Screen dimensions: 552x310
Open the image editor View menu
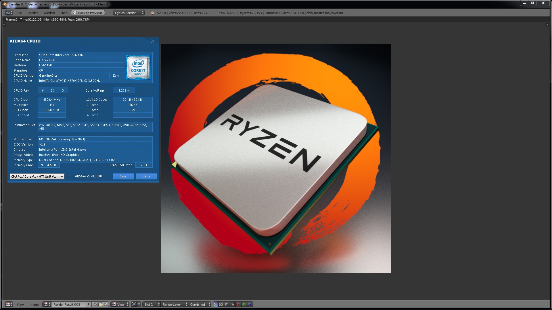tap(20, 305)
